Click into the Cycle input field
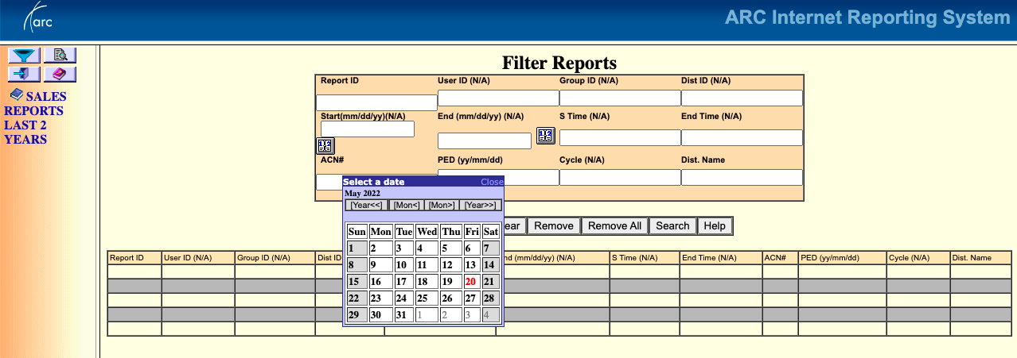This screenshot has height=358, width=1017. point(620,177)
